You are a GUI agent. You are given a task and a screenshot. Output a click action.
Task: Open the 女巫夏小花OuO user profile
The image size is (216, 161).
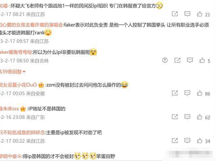(18, 85)
